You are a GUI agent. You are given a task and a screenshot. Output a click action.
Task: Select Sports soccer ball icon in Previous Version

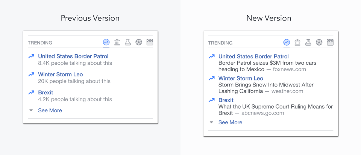tap(139, 42)
